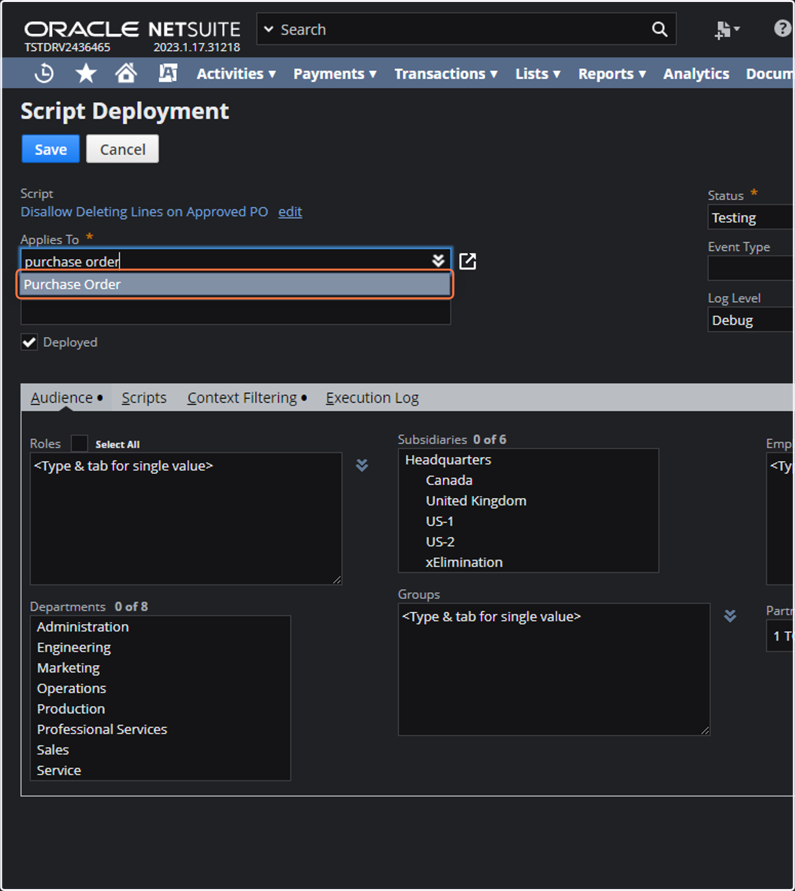Open the Disallow Deleting Lines on Approved PO link
This screenshot has width=795, height=891.
[x=144, y=211]
